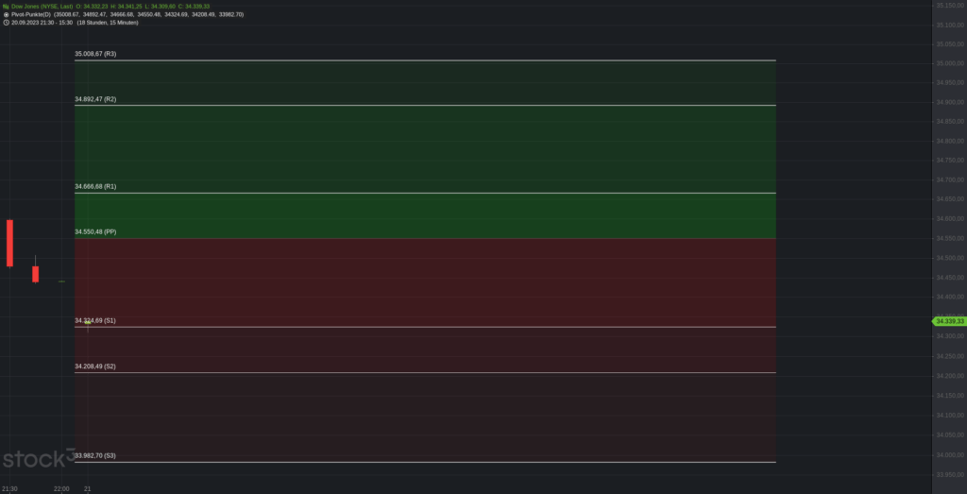The image size is (967, 494).
Task: Click the clock icon beside the date range
Action: pos(6,23)
